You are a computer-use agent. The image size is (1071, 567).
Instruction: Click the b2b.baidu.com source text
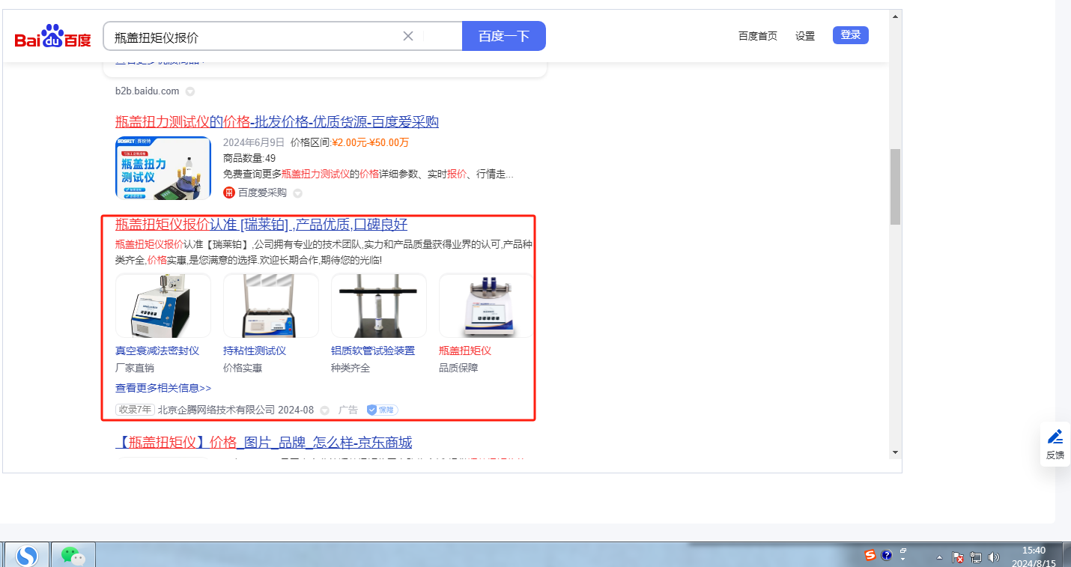click(x=148, y=91)
